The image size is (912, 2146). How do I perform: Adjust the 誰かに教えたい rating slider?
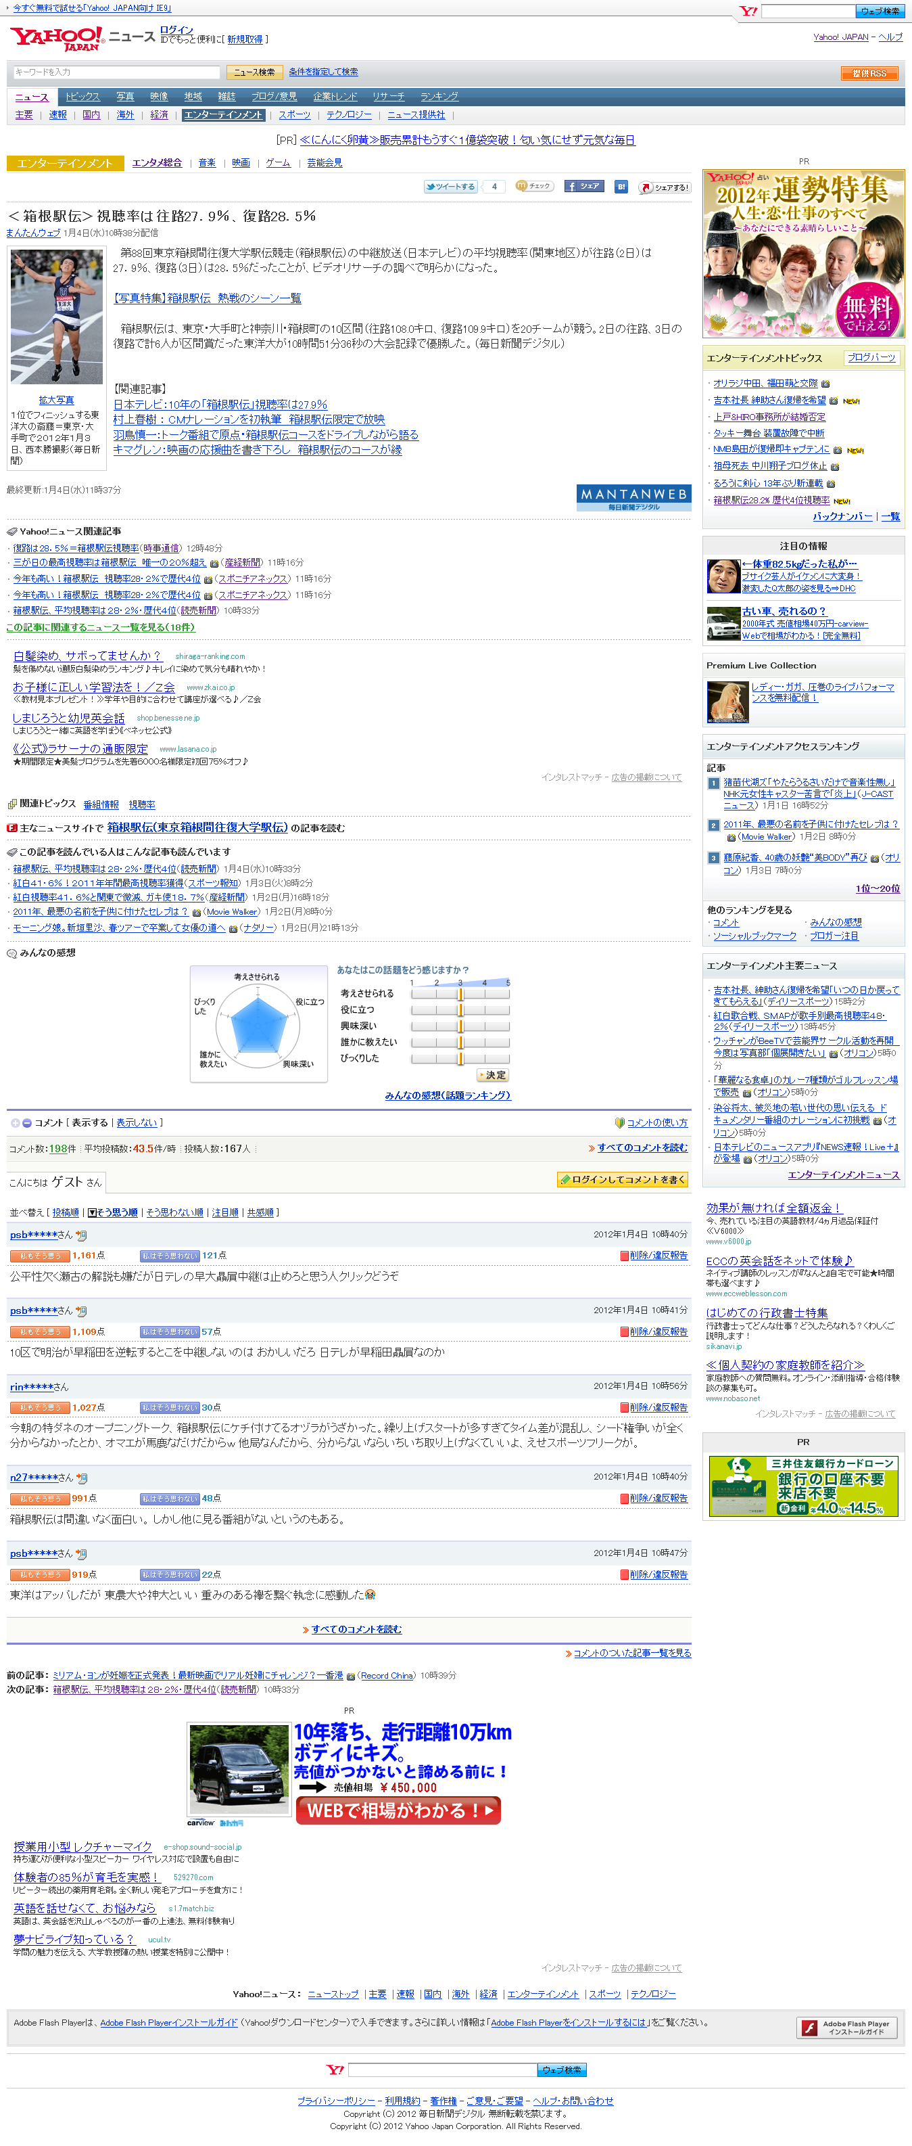(460, 1042)
